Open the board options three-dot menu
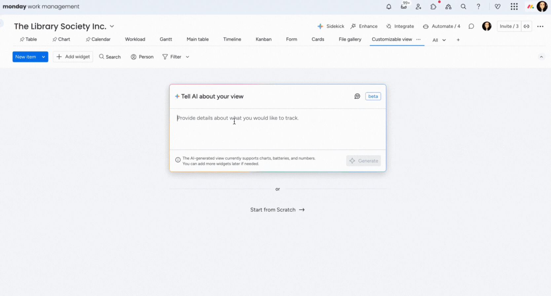This screenshot has width=551, height=296. 540,26
